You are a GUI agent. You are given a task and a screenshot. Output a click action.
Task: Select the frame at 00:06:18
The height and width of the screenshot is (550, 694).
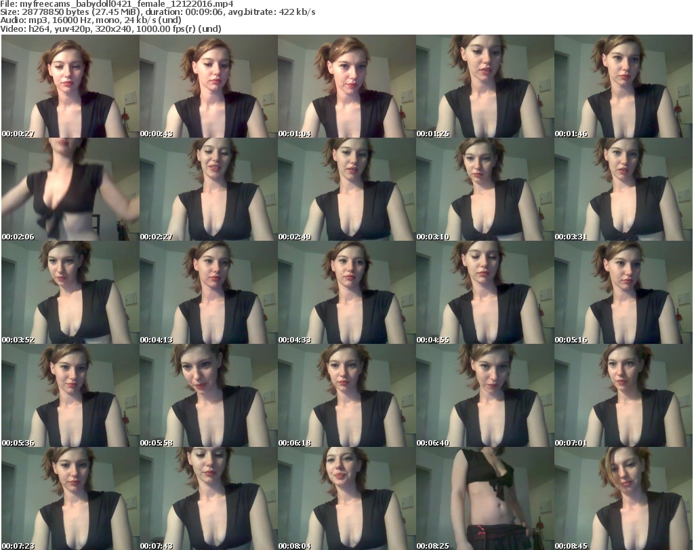pos(346,395)
